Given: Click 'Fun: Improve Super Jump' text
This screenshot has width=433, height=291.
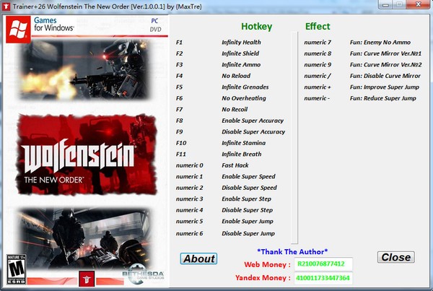Looking at the screenshot, I should tap(385, 87).
